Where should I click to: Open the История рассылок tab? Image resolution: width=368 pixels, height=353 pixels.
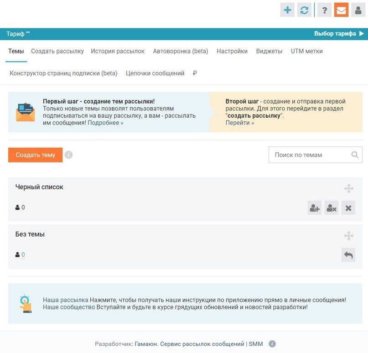click(118, 51)
